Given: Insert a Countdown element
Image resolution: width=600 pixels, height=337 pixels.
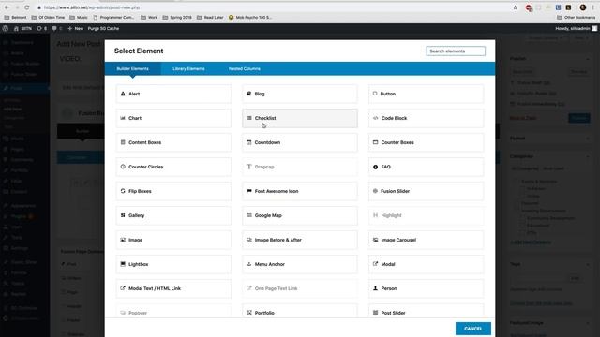Looking at the screenshot, I should (x=300, y=142).
